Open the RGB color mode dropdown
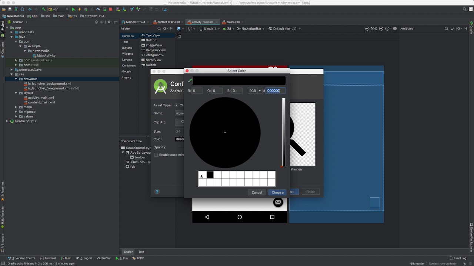The height and width of the screenshot is (266, 474). [x=255, y=91]
